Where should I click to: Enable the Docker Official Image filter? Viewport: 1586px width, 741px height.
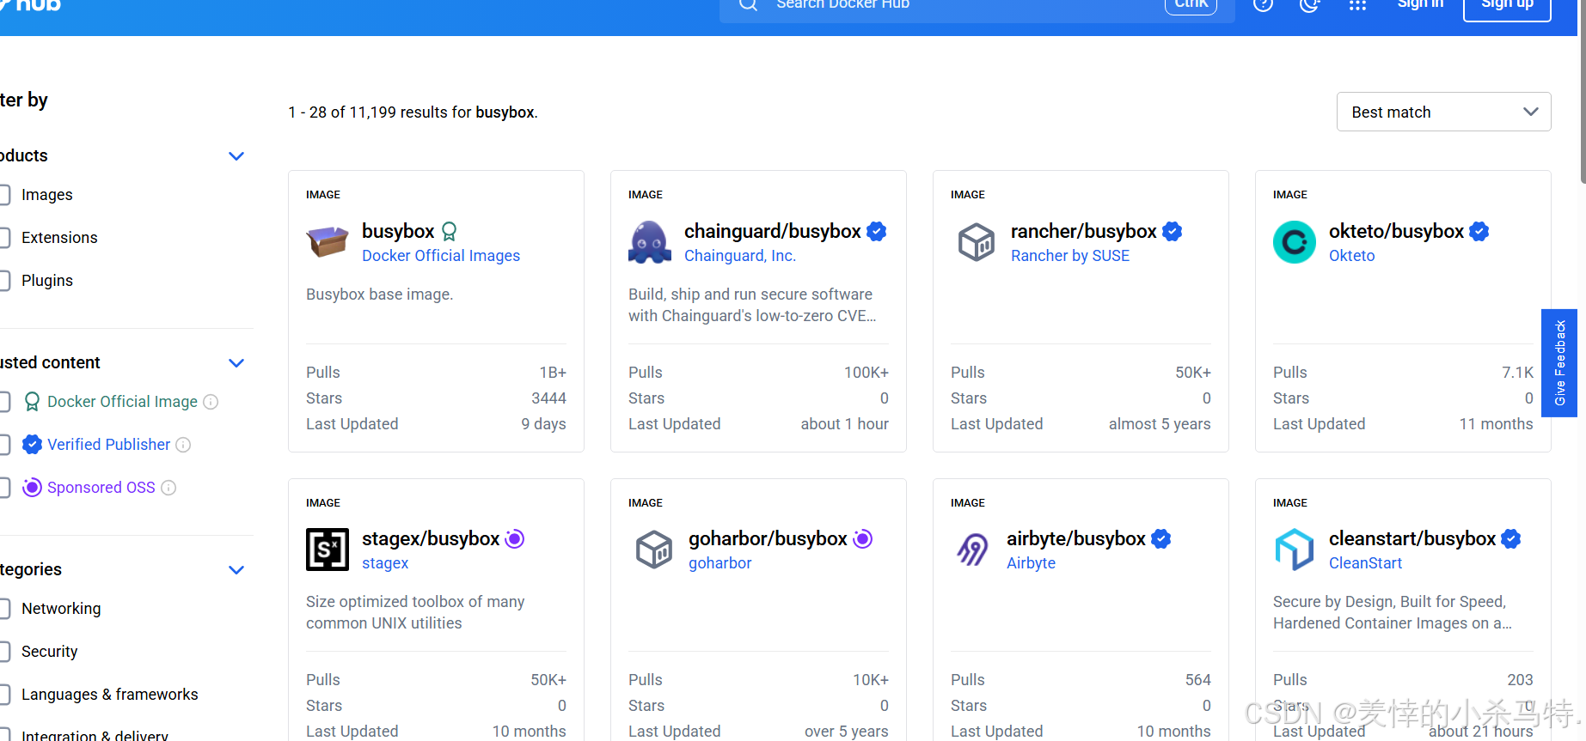click(4, 402)
